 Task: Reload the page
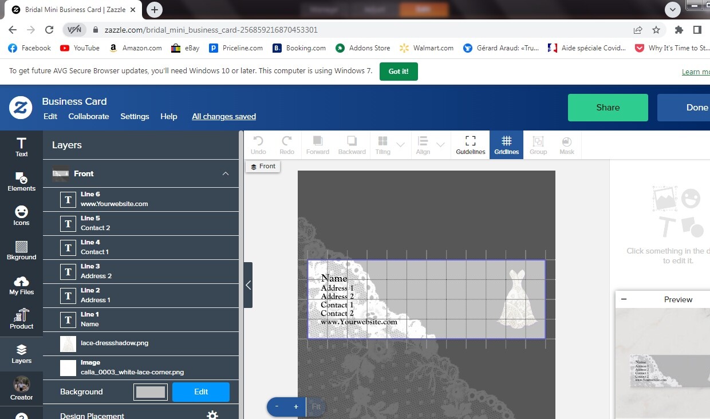pos(49,30)
